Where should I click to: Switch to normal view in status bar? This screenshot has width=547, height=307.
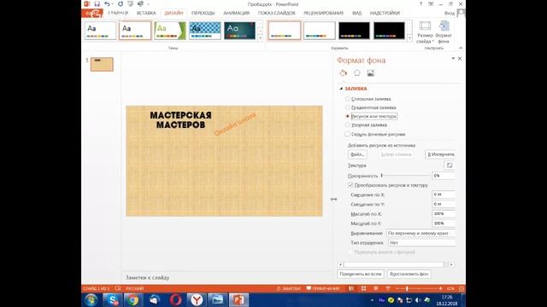(x=351, y=288)
